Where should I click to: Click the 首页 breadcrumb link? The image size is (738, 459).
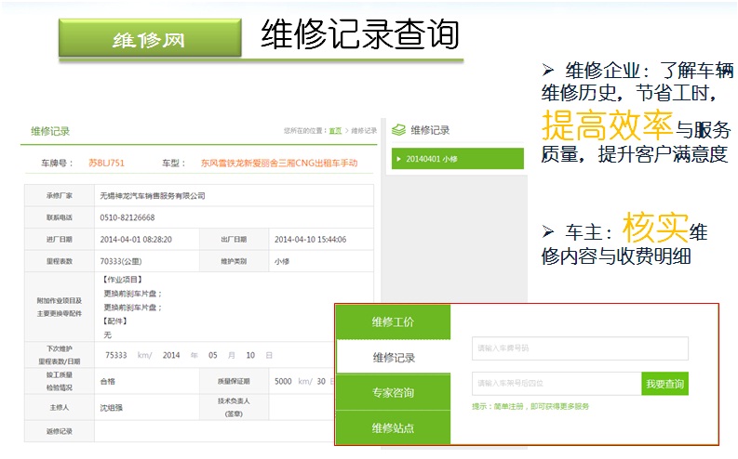click(335, 131)
